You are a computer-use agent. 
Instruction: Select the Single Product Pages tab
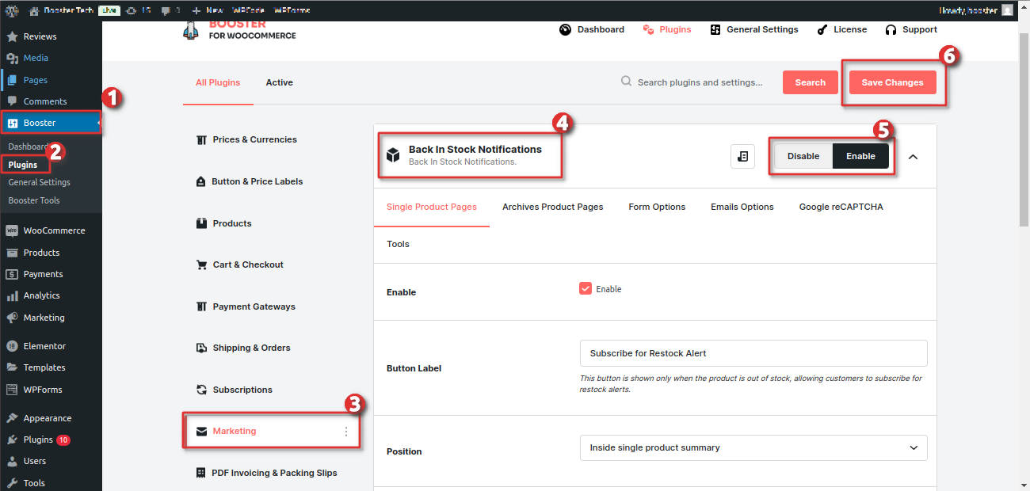pos(432,207)
